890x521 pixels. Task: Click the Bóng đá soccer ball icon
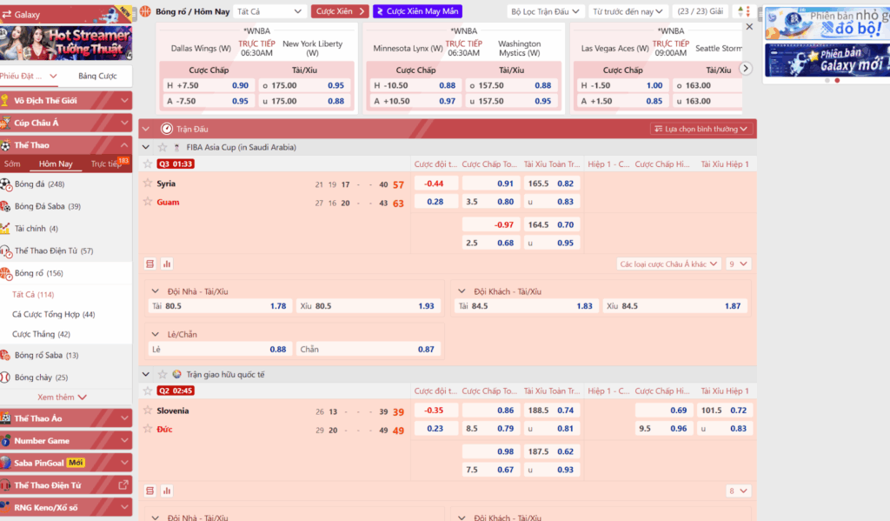[6, 184]
